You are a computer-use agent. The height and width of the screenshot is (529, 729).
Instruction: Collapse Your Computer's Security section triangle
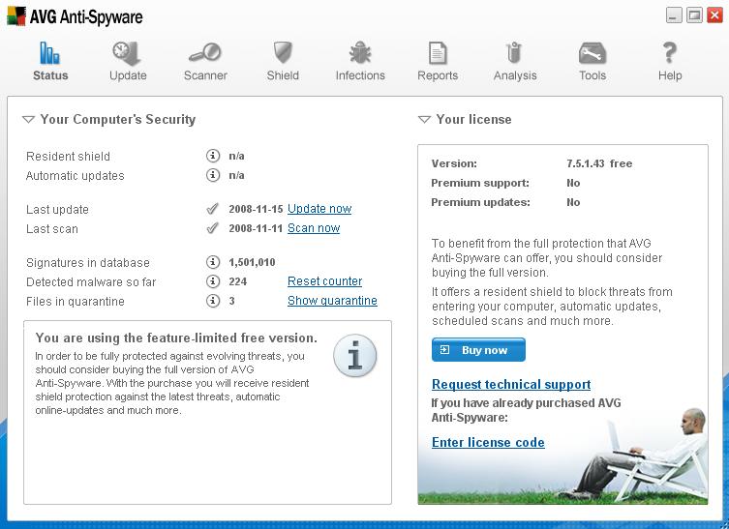[28, 120]
